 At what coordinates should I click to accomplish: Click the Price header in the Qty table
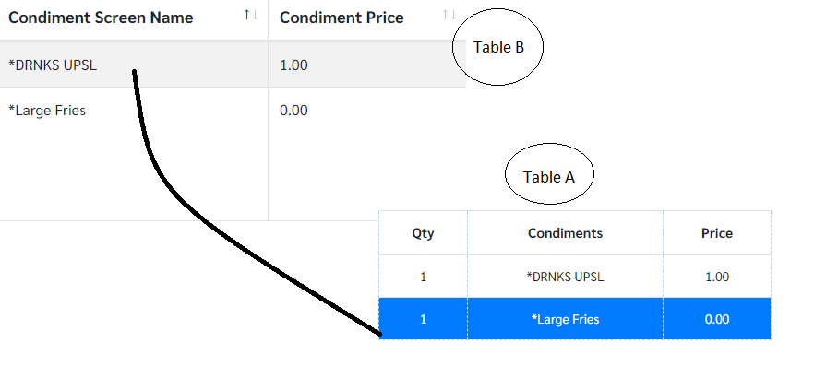pos(717,233)
